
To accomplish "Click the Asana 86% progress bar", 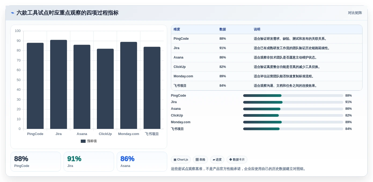I will point(293,109).
